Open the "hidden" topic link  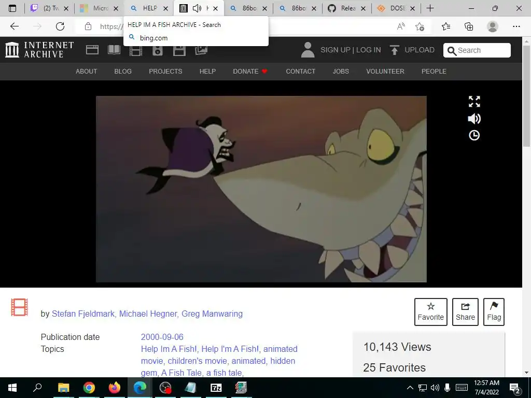pyautogui.click(x=283, y=361)
